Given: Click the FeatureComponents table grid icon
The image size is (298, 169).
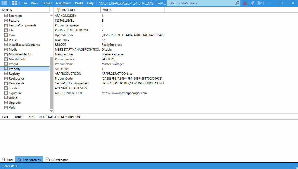Looking at the screenshot, I should coord(6,25).
